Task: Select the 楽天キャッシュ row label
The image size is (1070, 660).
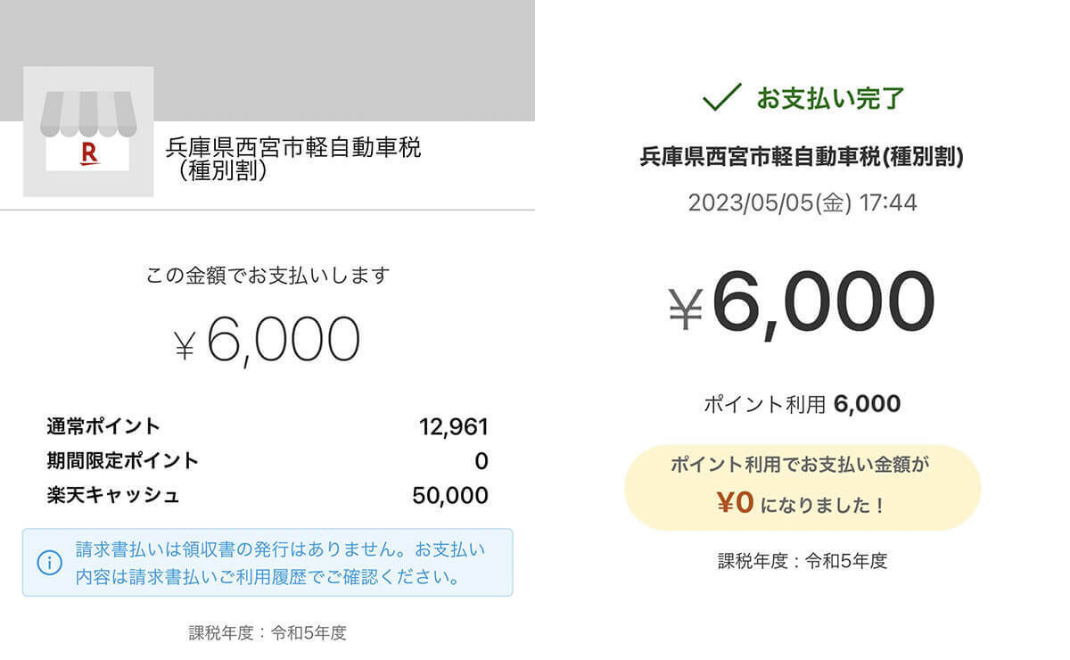Action: (113, 496)
